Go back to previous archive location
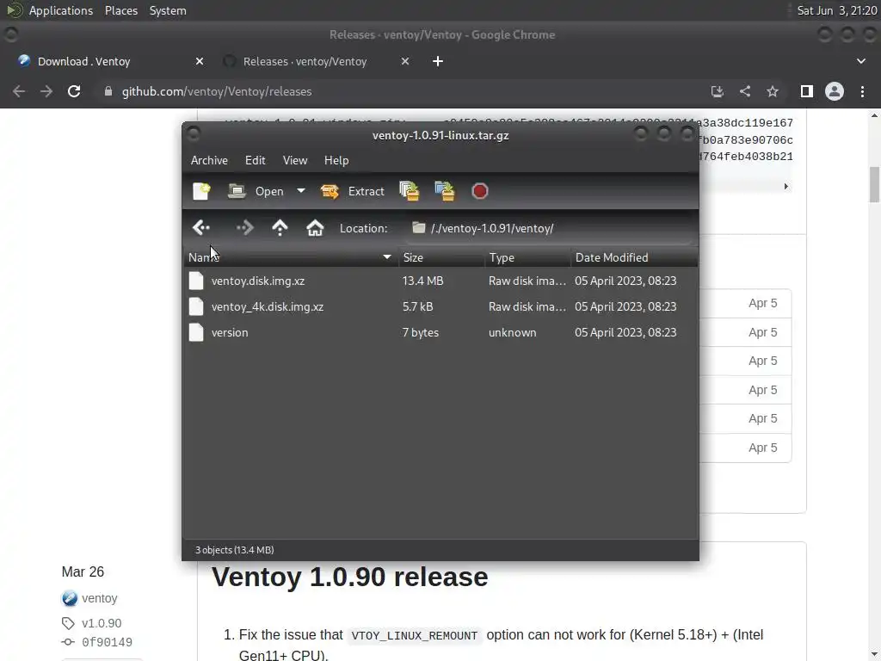Viewport: 881px width, 661px height. pyautogui.click(x=201, y=227)
